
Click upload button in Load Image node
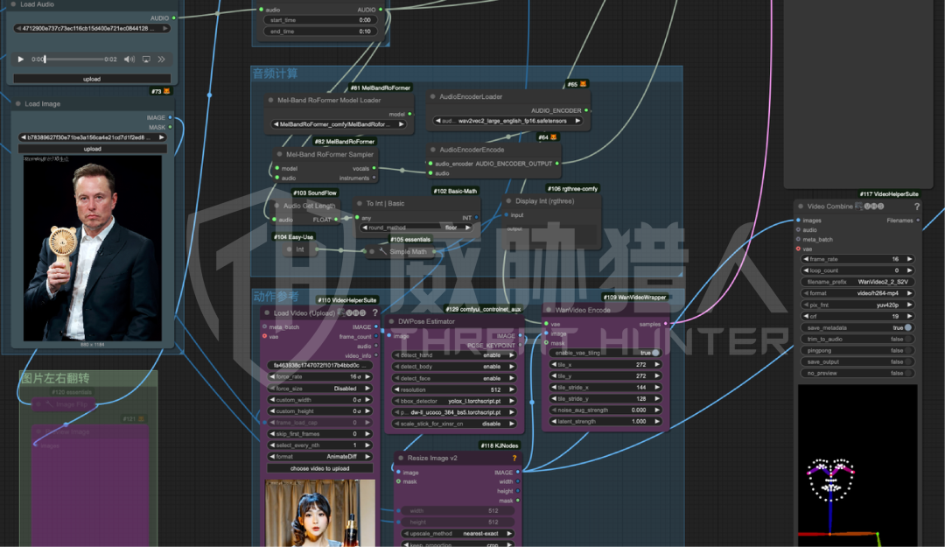pyautogui.click(x=92, y=149)
